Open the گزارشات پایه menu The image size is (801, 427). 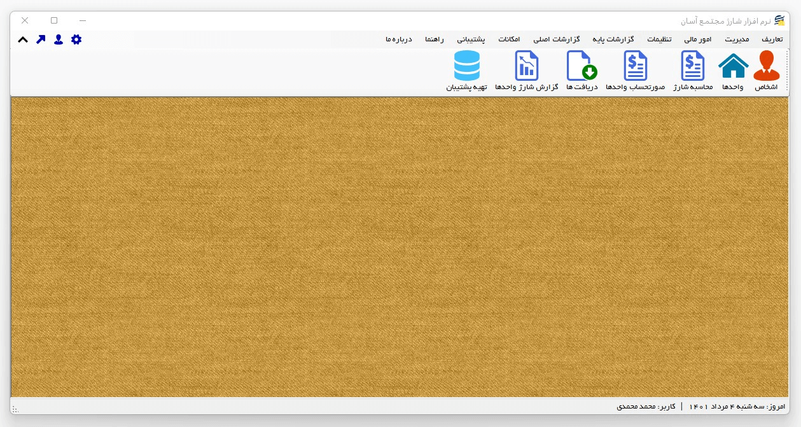pyautogui.click(x=614, y=39)
